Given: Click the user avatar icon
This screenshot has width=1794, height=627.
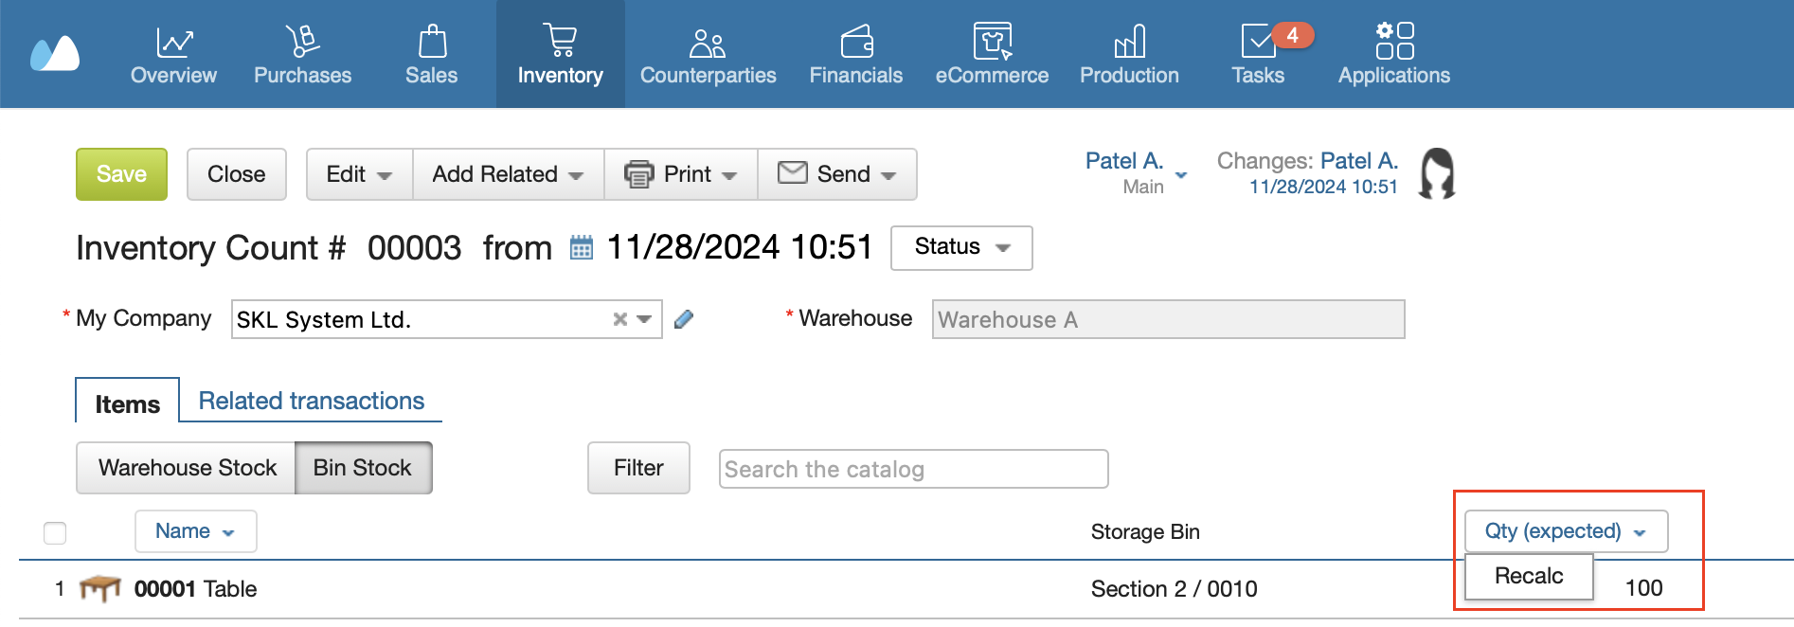Looking at the screenshot, I should [1437, 173].
